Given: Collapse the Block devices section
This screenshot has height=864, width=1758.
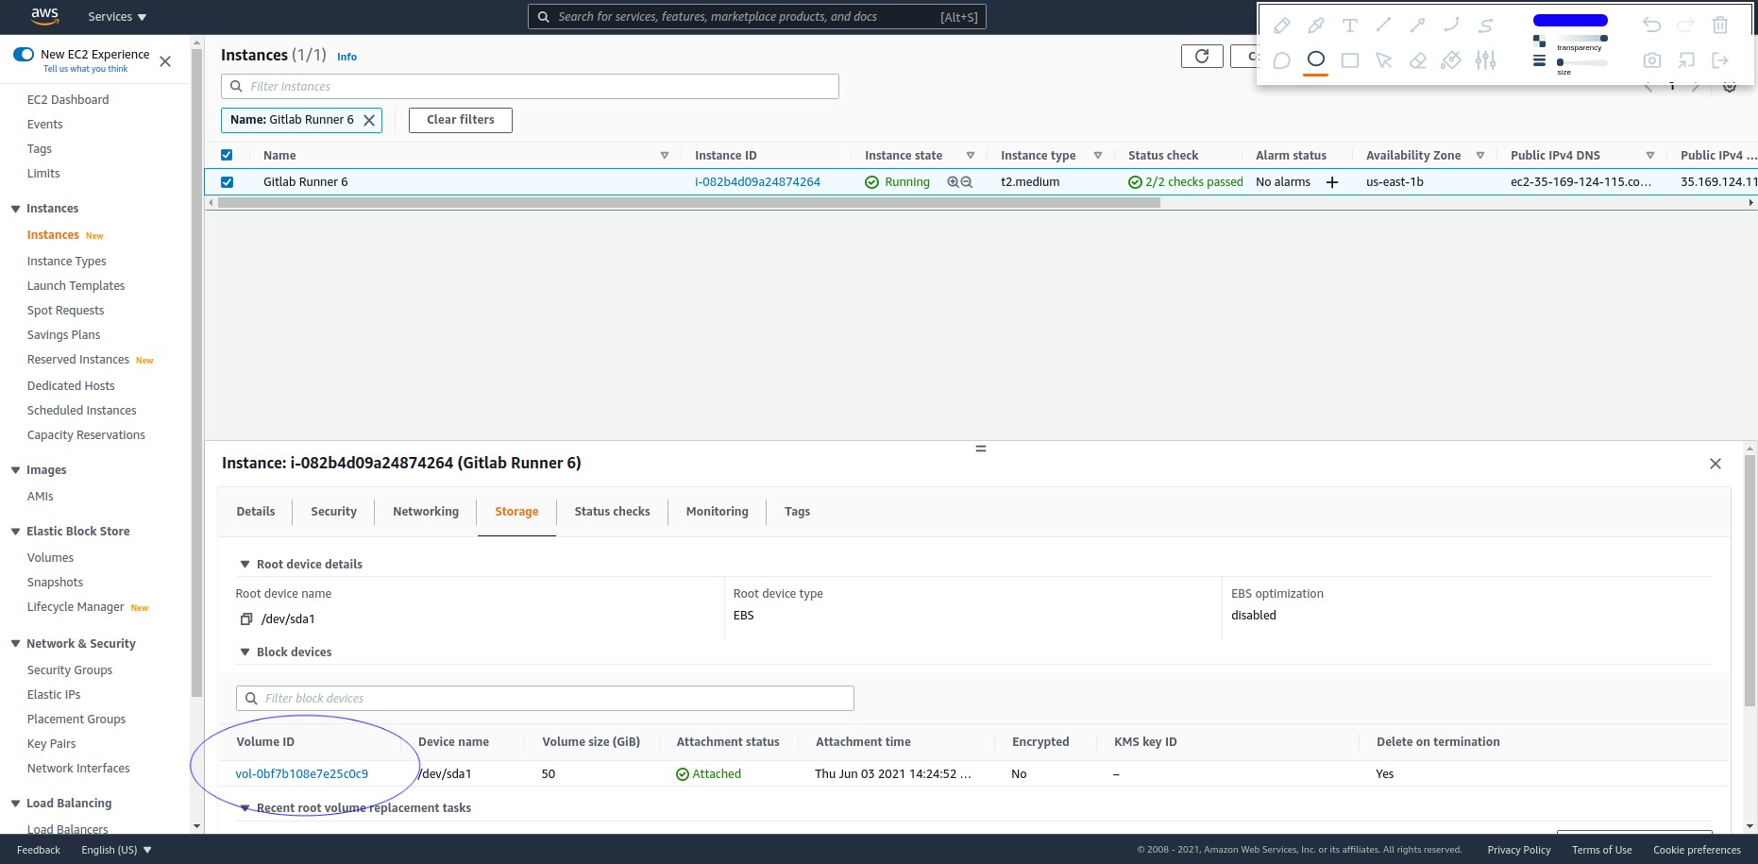Looking at the screenshot, I should [x=245, y=652].
